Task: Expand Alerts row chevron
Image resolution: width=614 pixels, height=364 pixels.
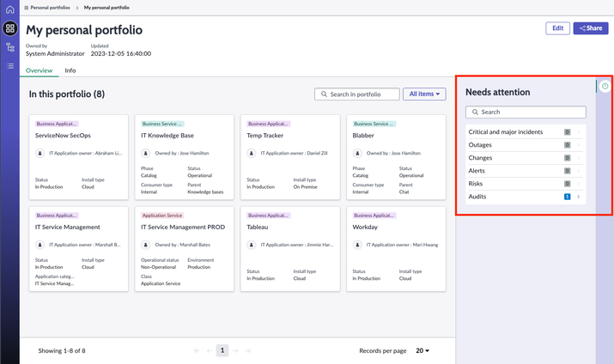Action: [x=579, y=171]
